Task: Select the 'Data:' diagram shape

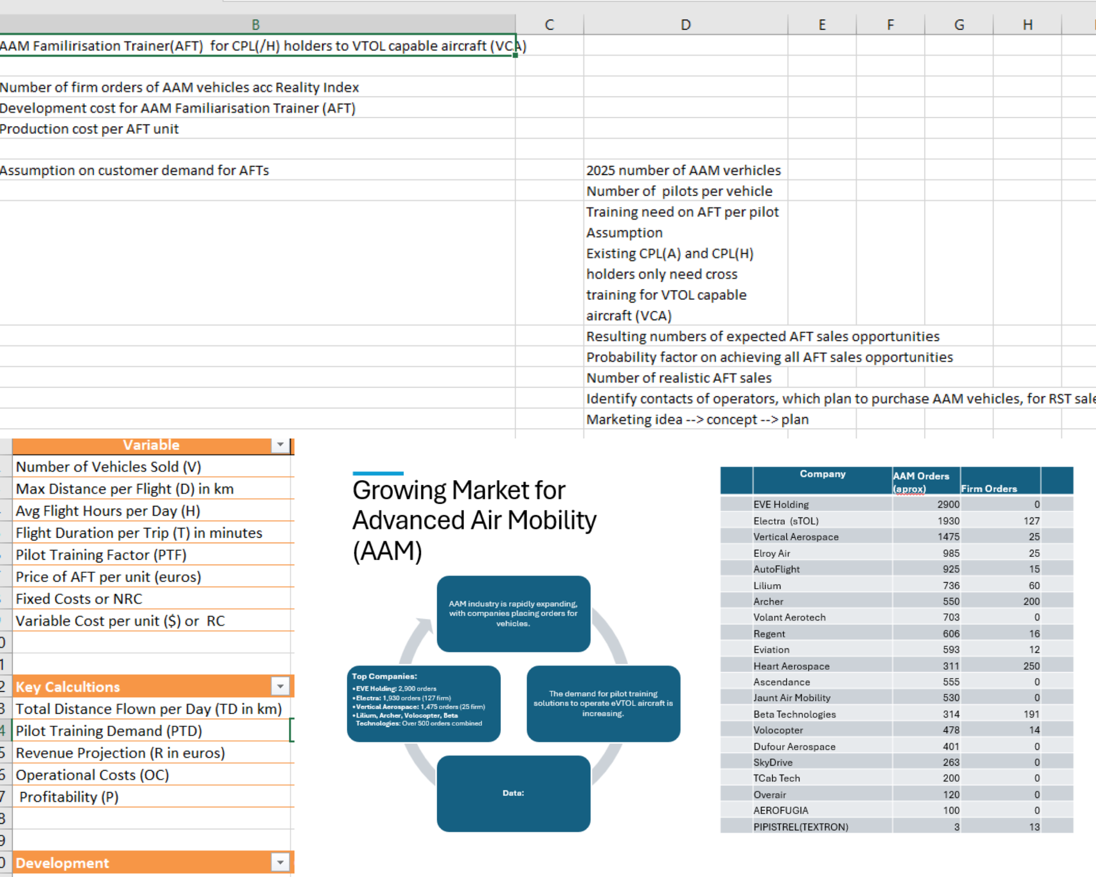Action: coord(513,793)
